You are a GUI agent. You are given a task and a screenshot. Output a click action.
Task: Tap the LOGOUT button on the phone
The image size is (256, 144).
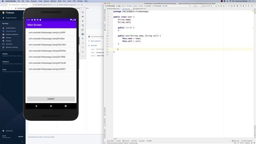tap(51, 99)
